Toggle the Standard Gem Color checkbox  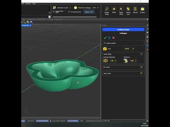coord(54,12)
